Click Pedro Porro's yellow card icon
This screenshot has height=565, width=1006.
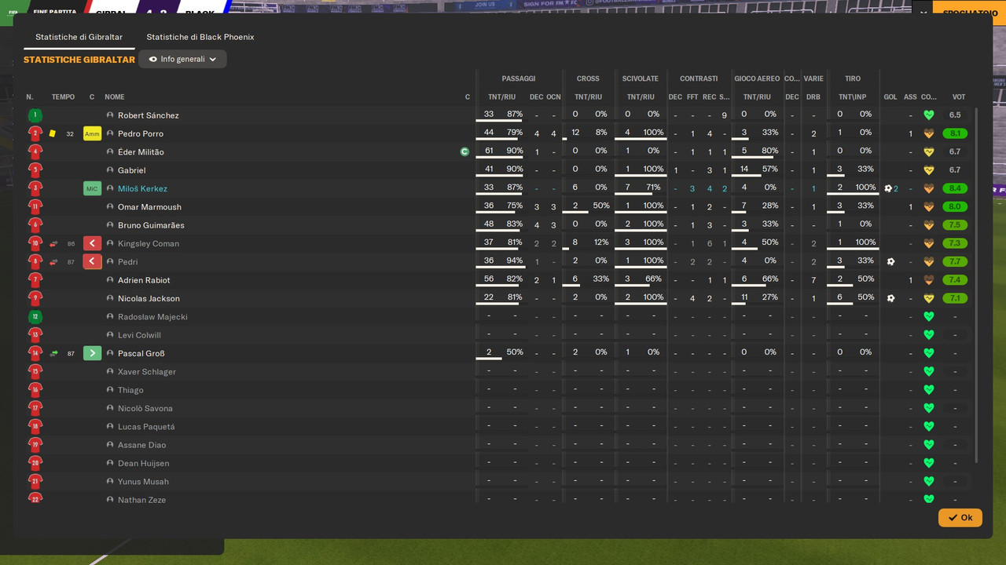(x=53, y=133)
